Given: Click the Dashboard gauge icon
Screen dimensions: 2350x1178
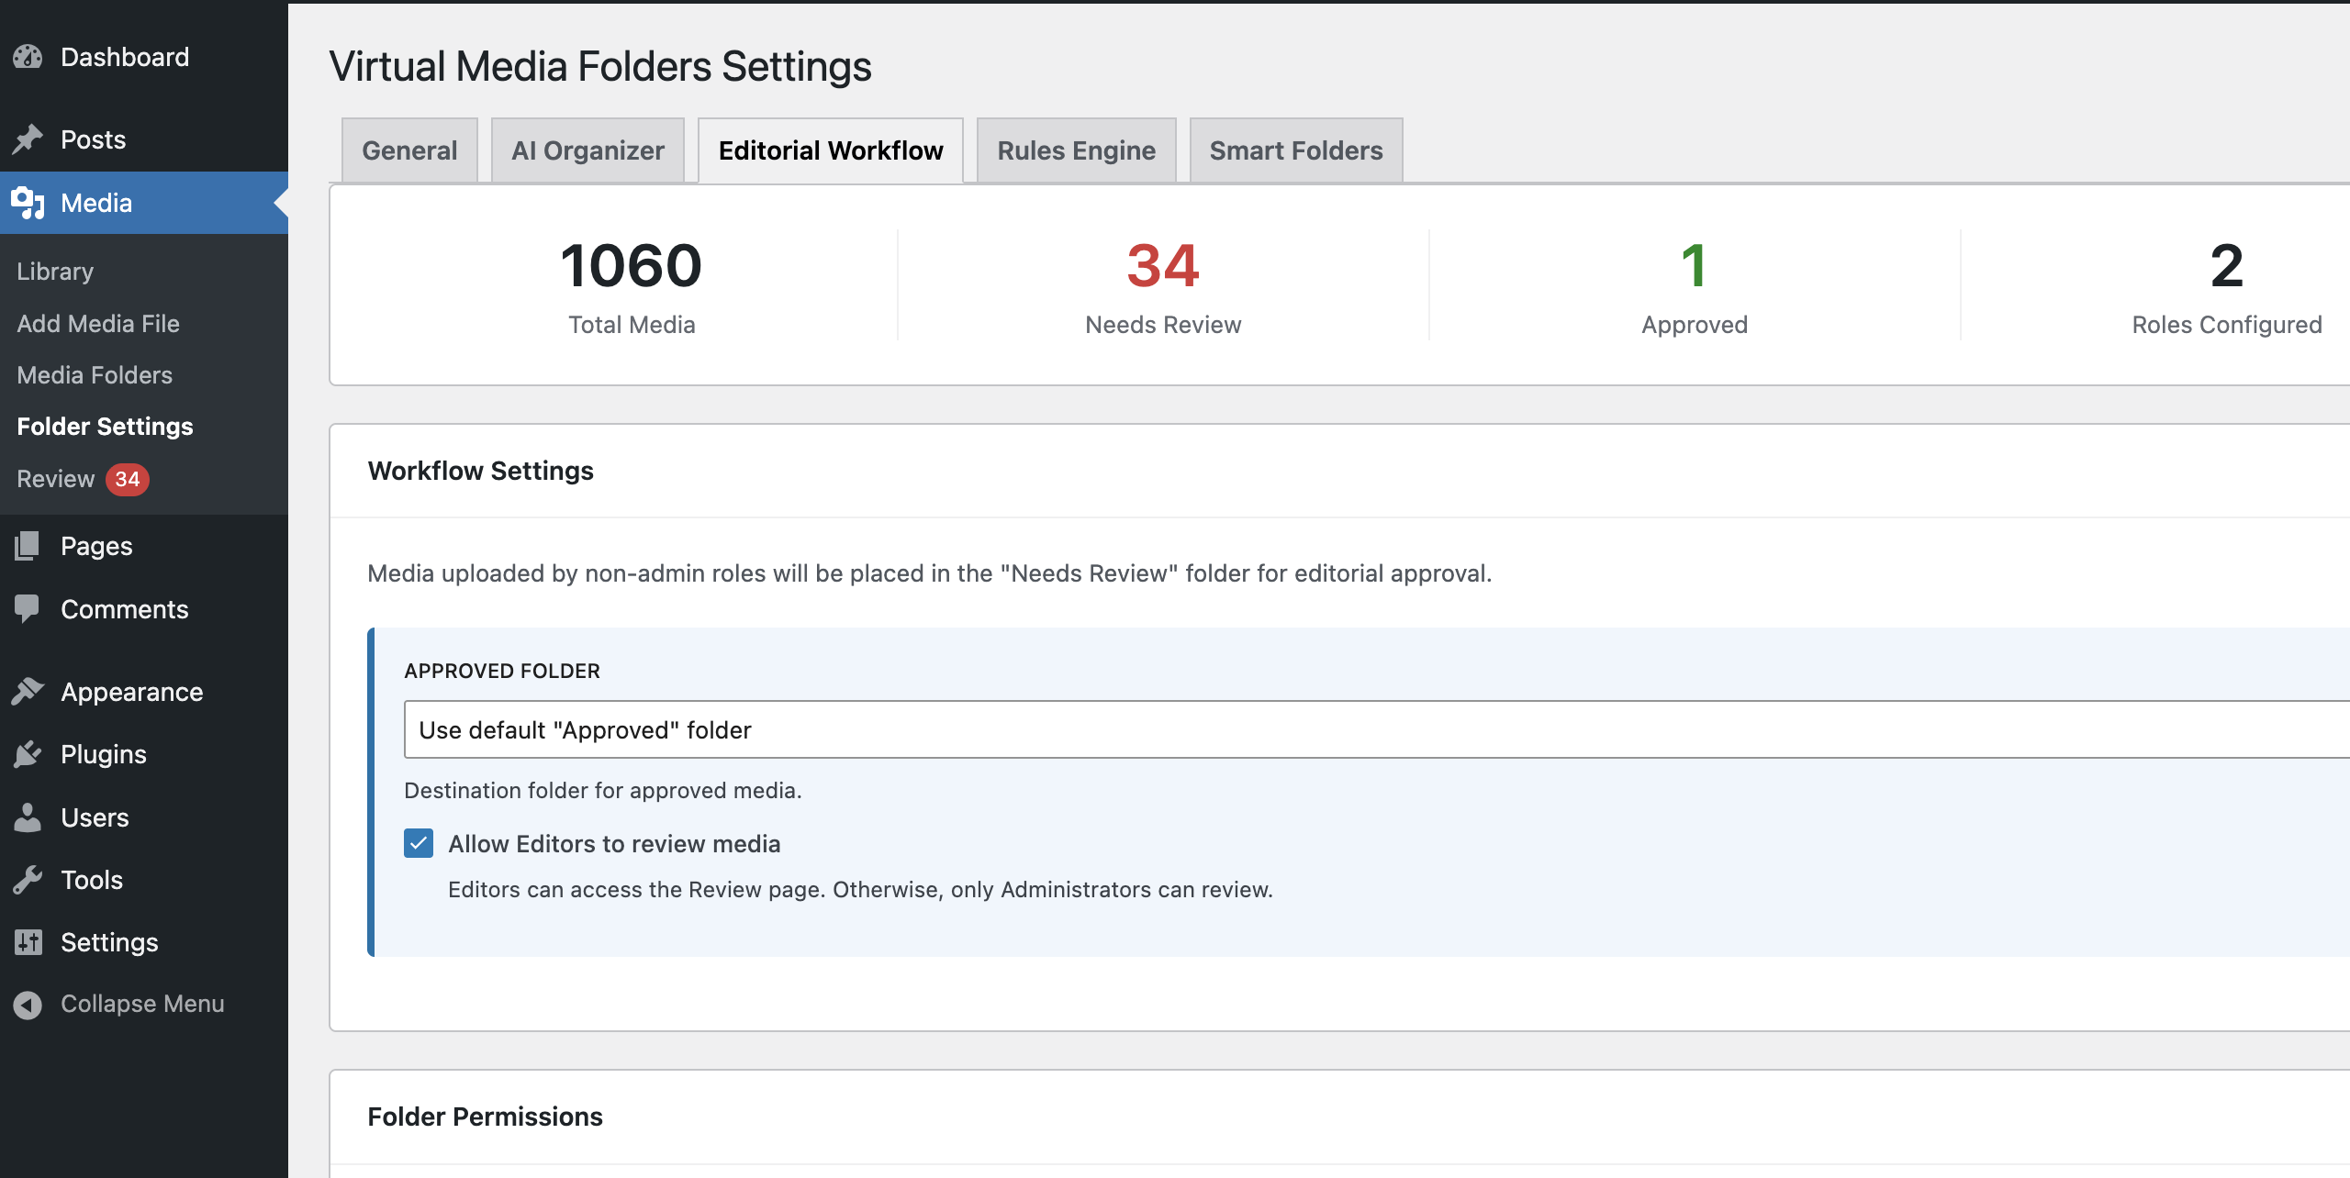Looking at the screenshot, I should point(28,57).
